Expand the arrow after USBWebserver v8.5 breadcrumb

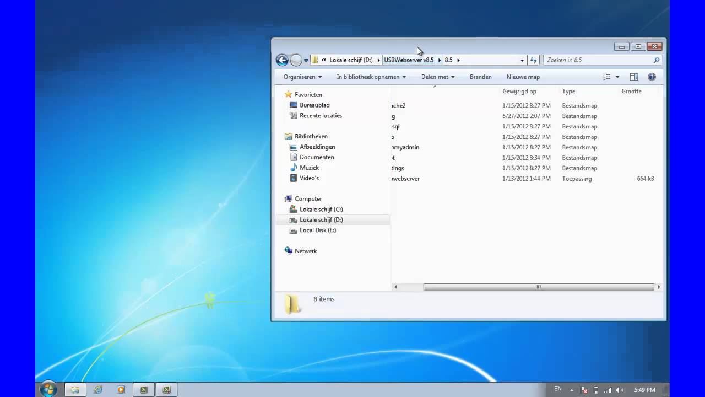click(x=440, y=60)
